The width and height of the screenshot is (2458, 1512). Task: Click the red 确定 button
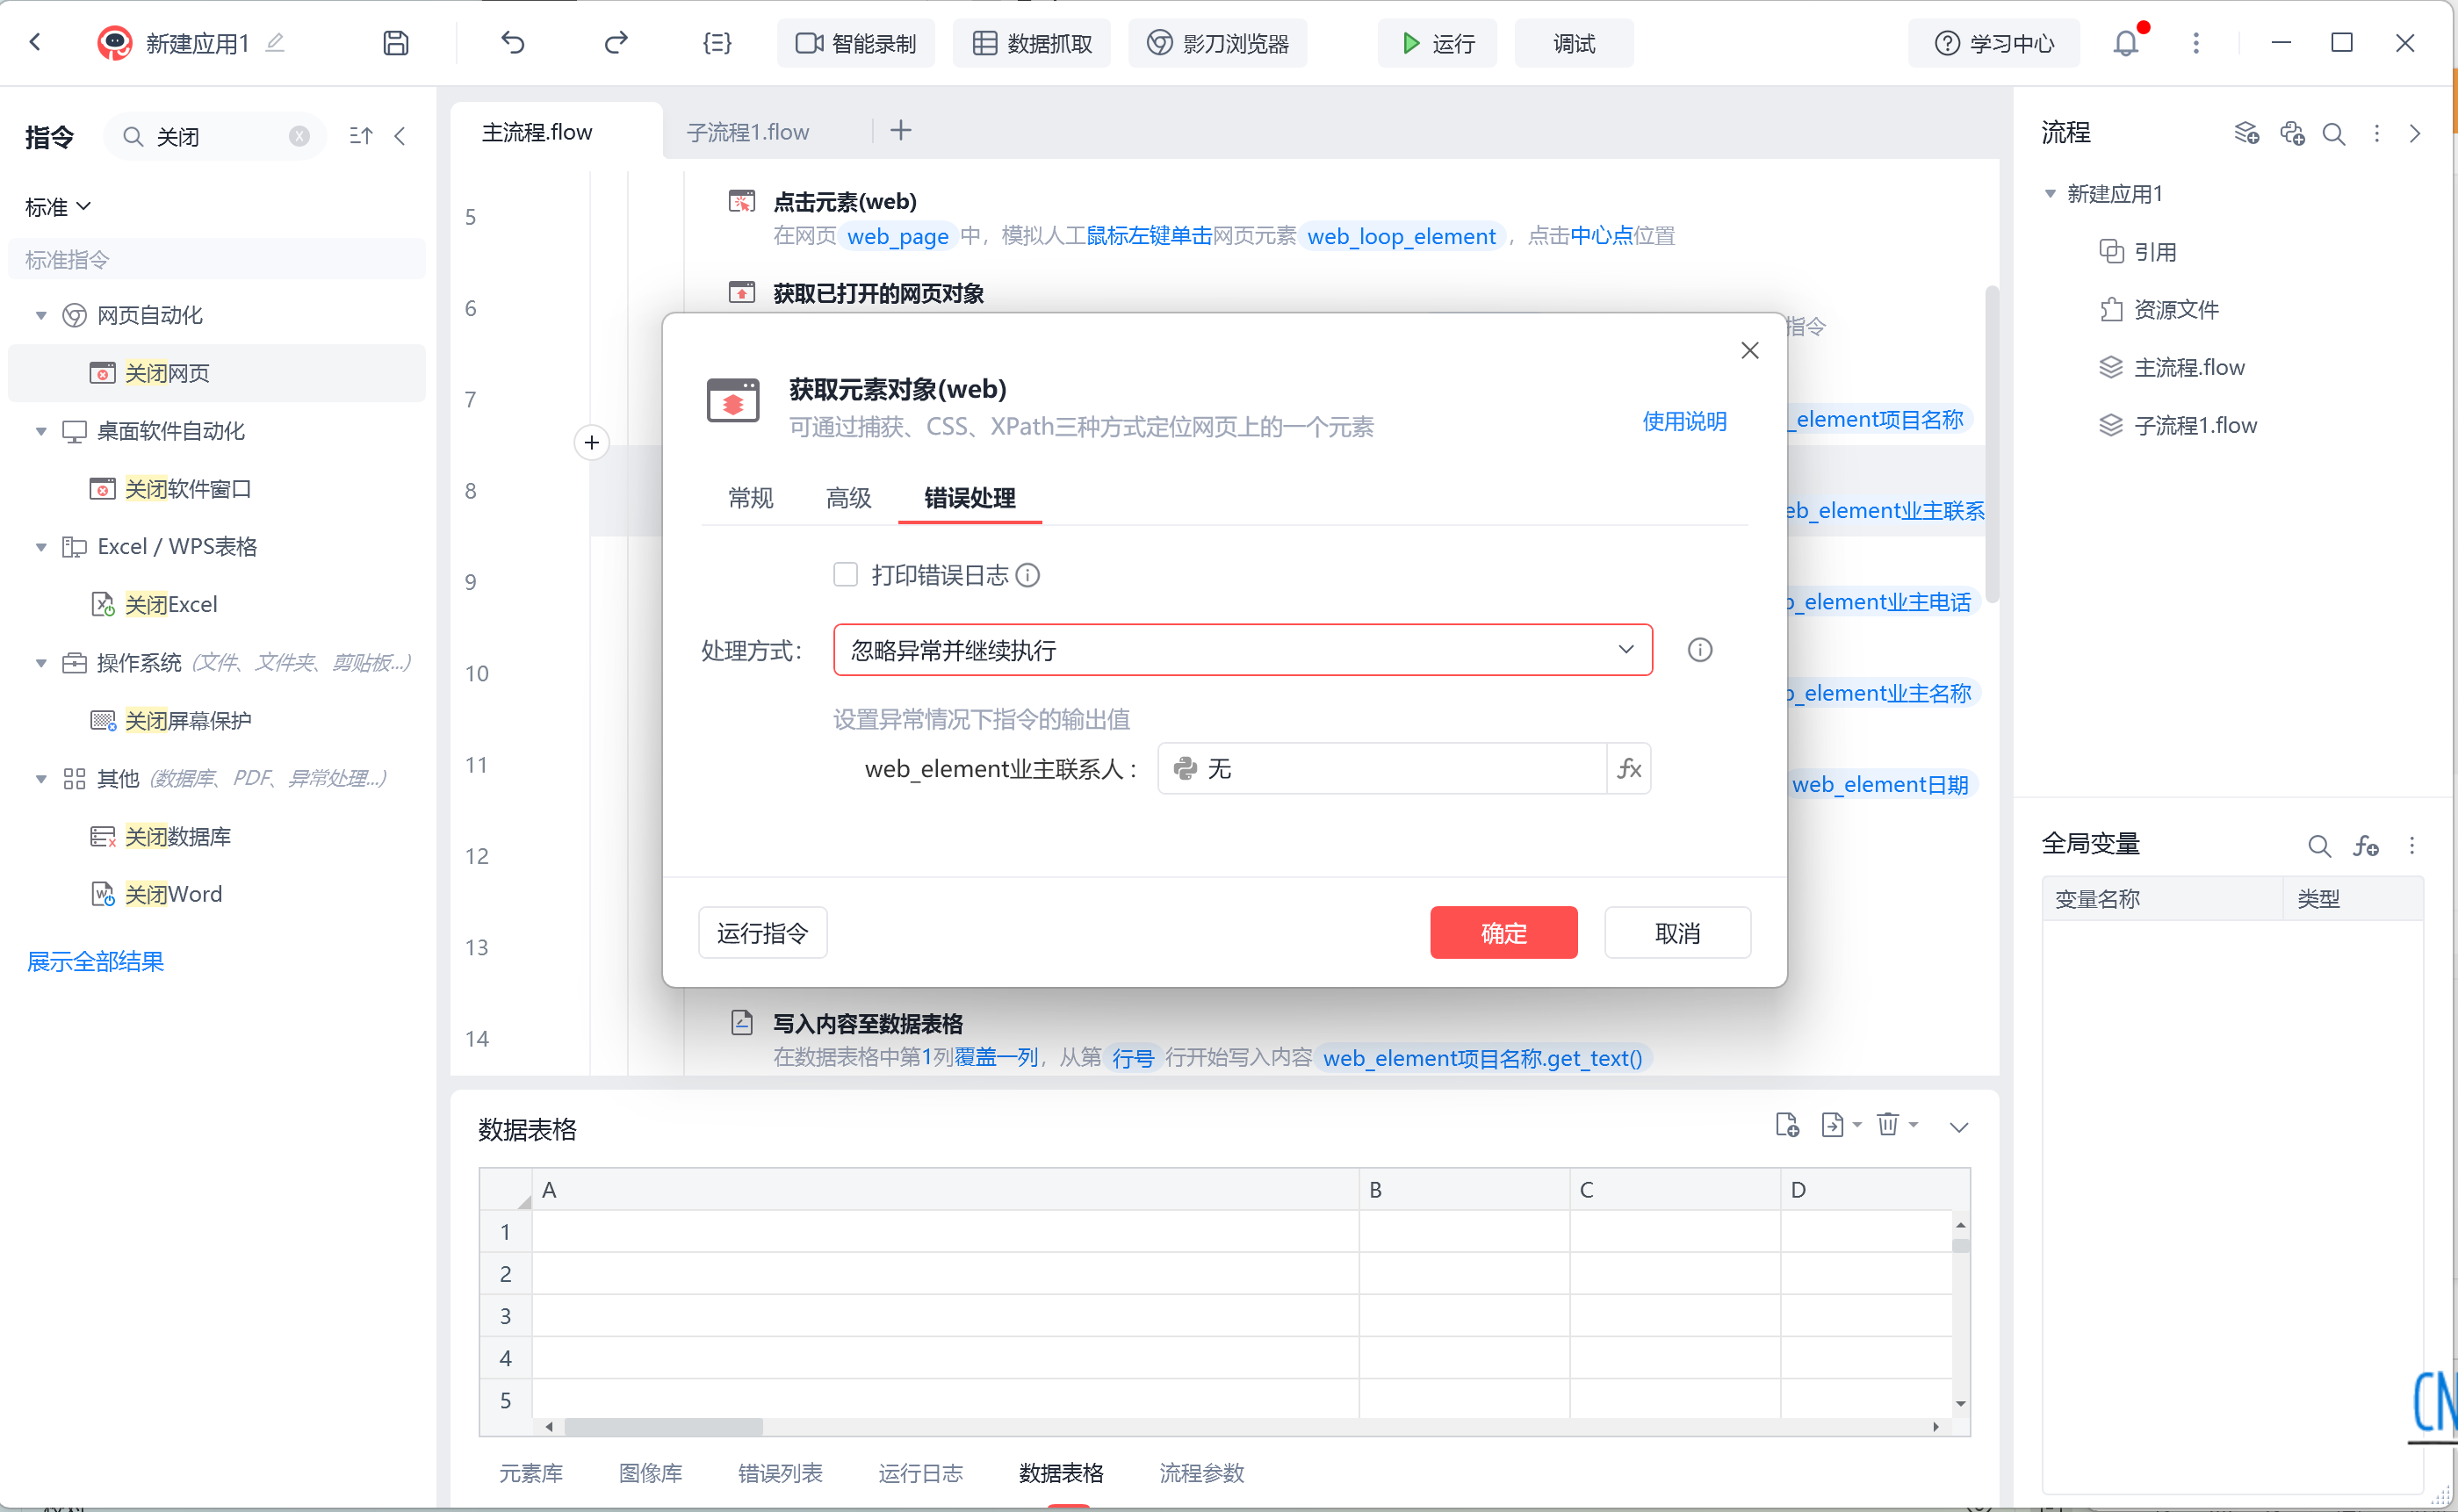click(1503, 932)
